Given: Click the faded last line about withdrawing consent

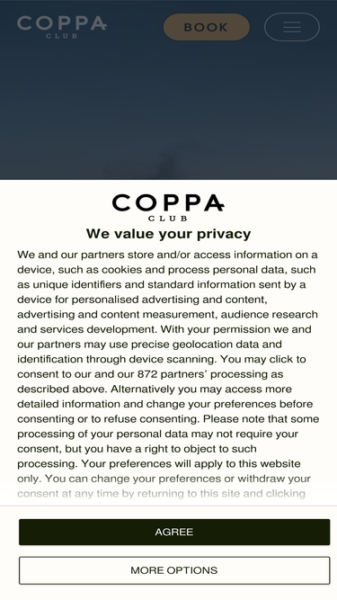Looking at the screenshot, I should (x=161, y=493).
